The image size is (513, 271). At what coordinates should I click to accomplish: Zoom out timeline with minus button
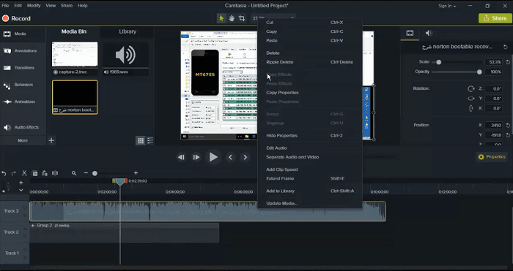[x=86, y=173]
